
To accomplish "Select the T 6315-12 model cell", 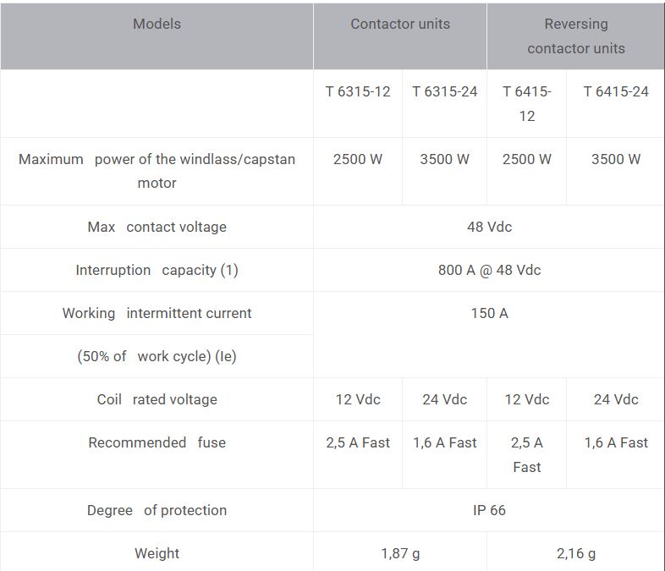I will (x=358, y=91).
